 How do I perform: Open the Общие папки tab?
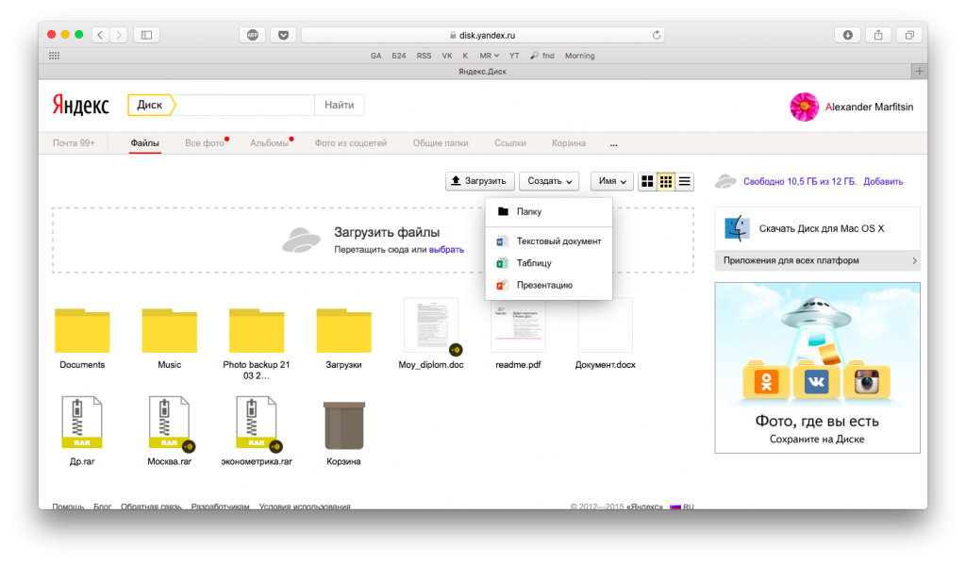pyautogui.click(x=441, y=142)
